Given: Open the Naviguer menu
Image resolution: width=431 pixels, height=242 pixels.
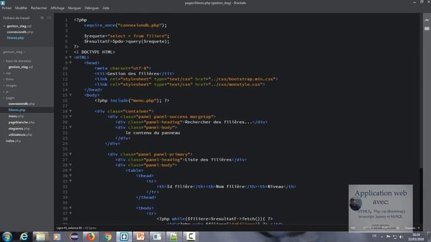Looking at the screenshot, I should click(x=74, y=8).
